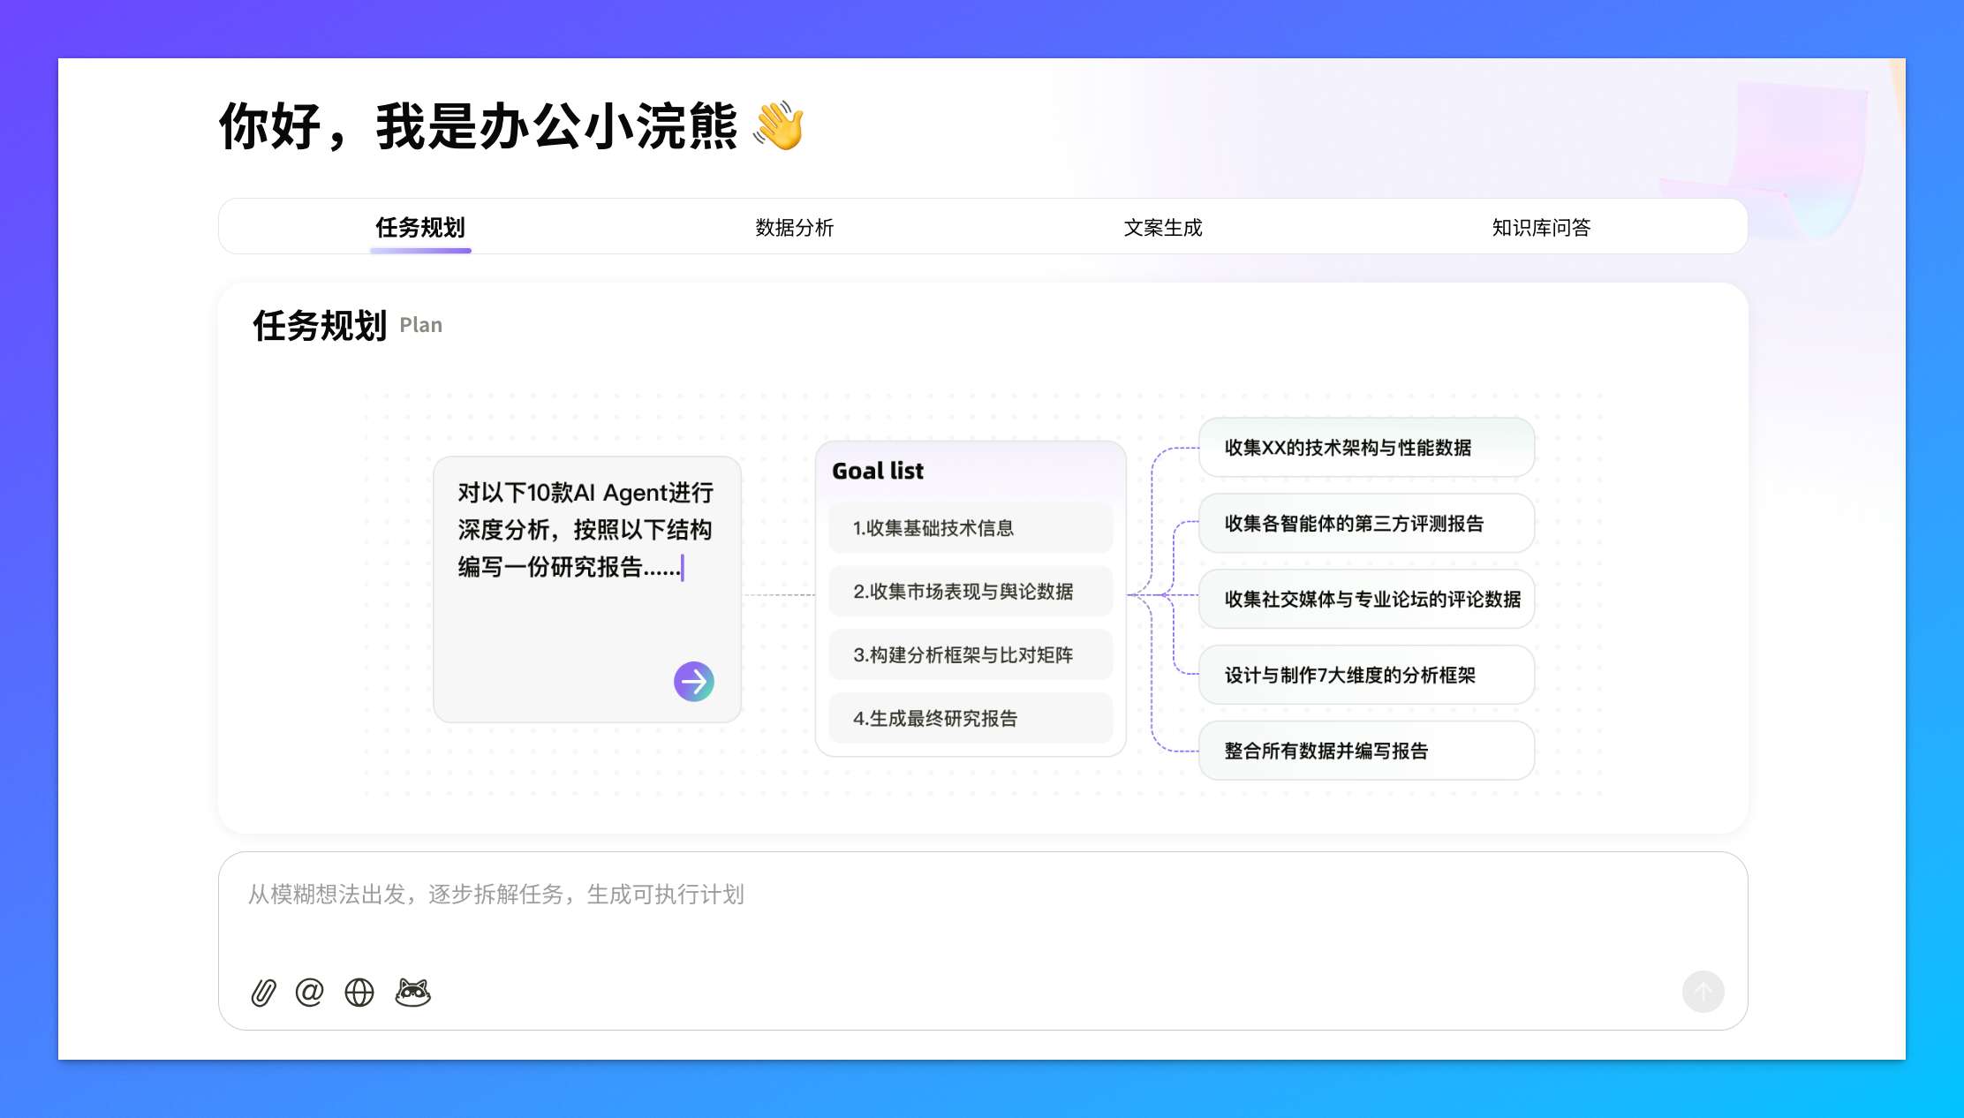Select goal "1.收集基础技术信息"

(x=970, y=528)
